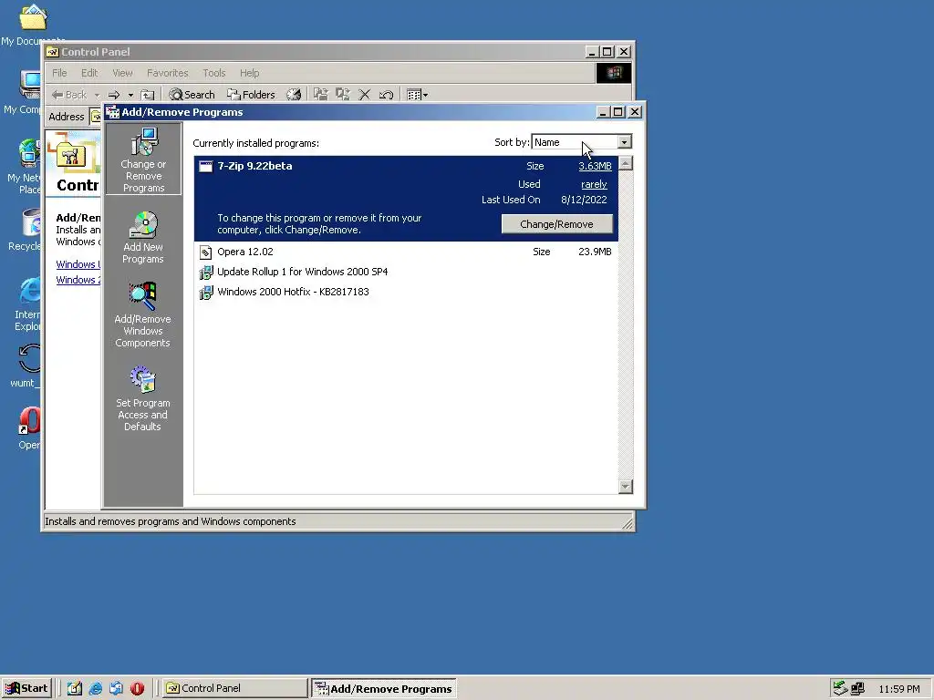Select Change or Remove Programs in sidebar
The height and width of the screenshot is (700, 934).
(143, 160)
